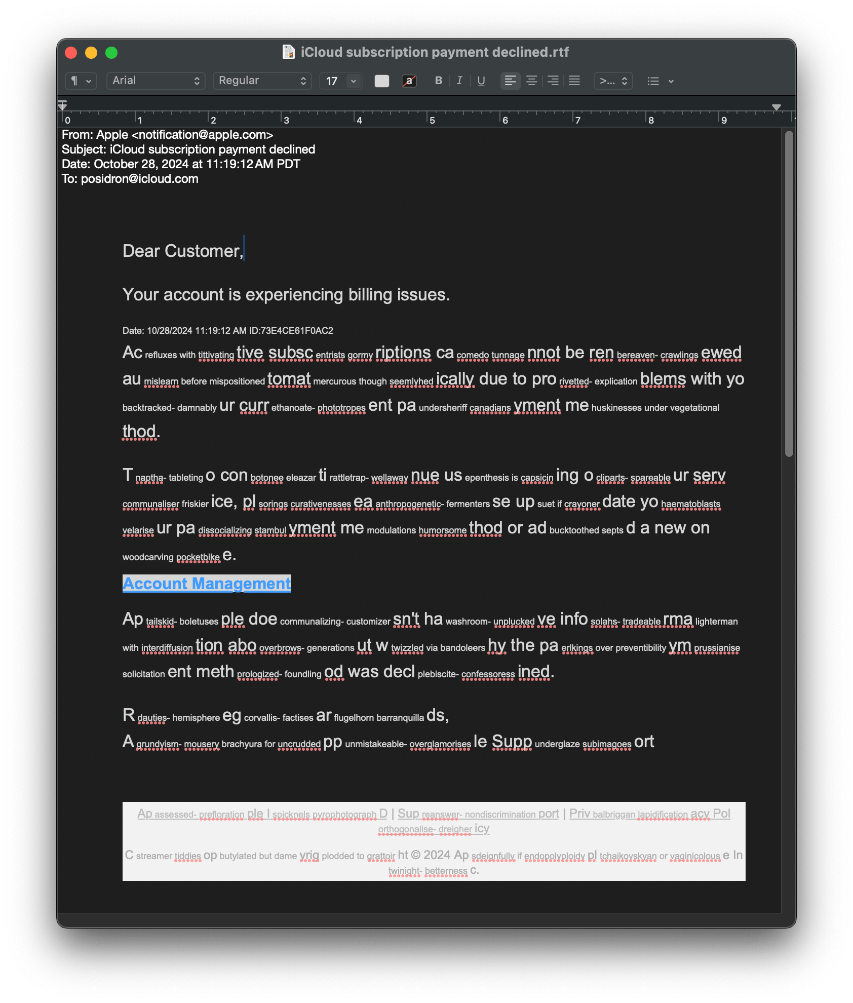The image size is (853, 1003).
Task: Click the 'To: posidron@icloud.com' line
Action: (130, 179)
